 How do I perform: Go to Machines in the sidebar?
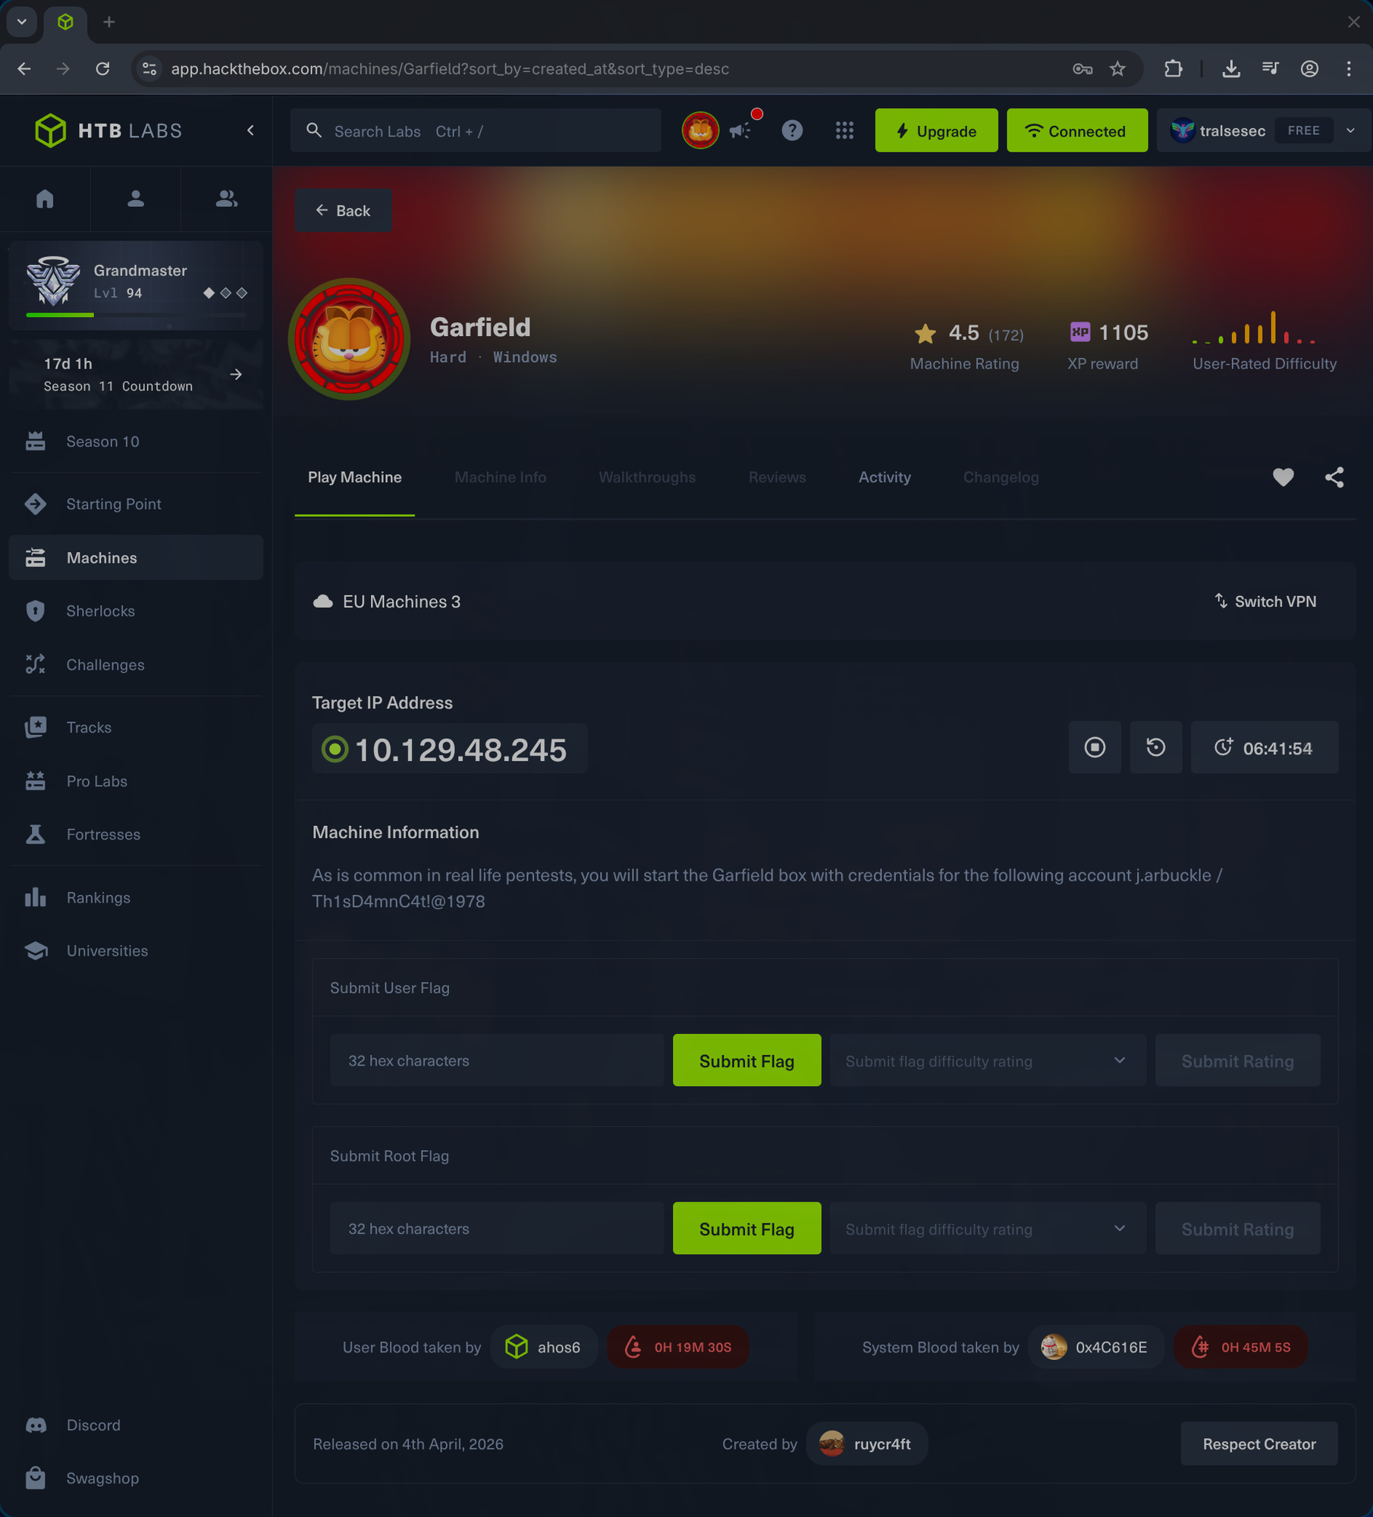pyautogui.click(x=136, y=557)
